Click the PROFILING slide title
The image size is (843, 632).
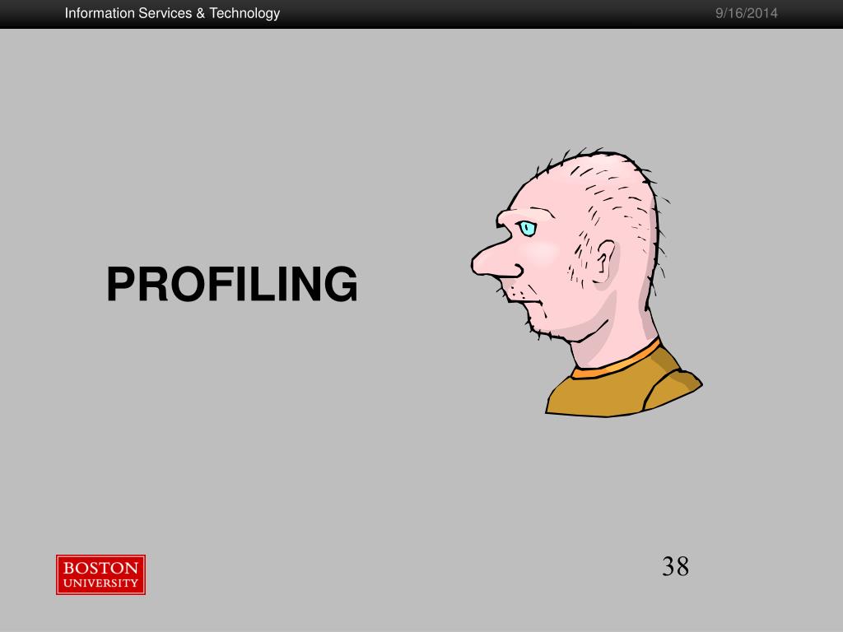(231, 284)
